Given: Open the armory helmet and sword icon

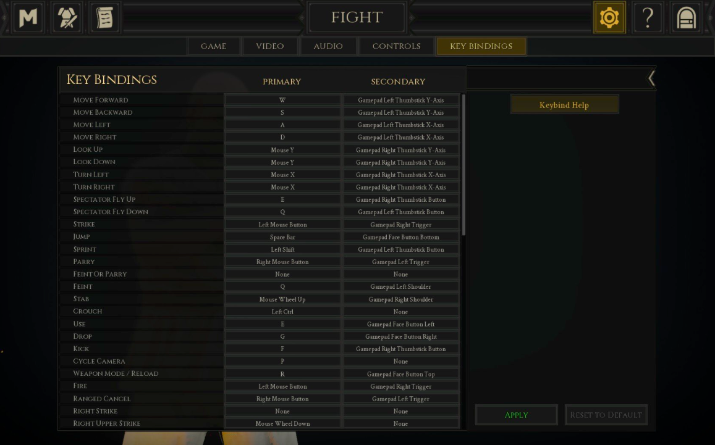Looking at the screenshot, I should (x=67, y=17).
